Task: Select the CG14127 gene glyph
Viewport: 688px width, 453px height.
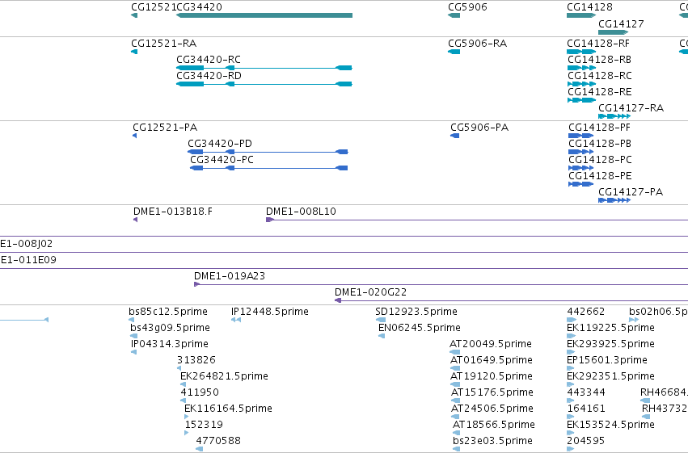Action: click(613, 32)
